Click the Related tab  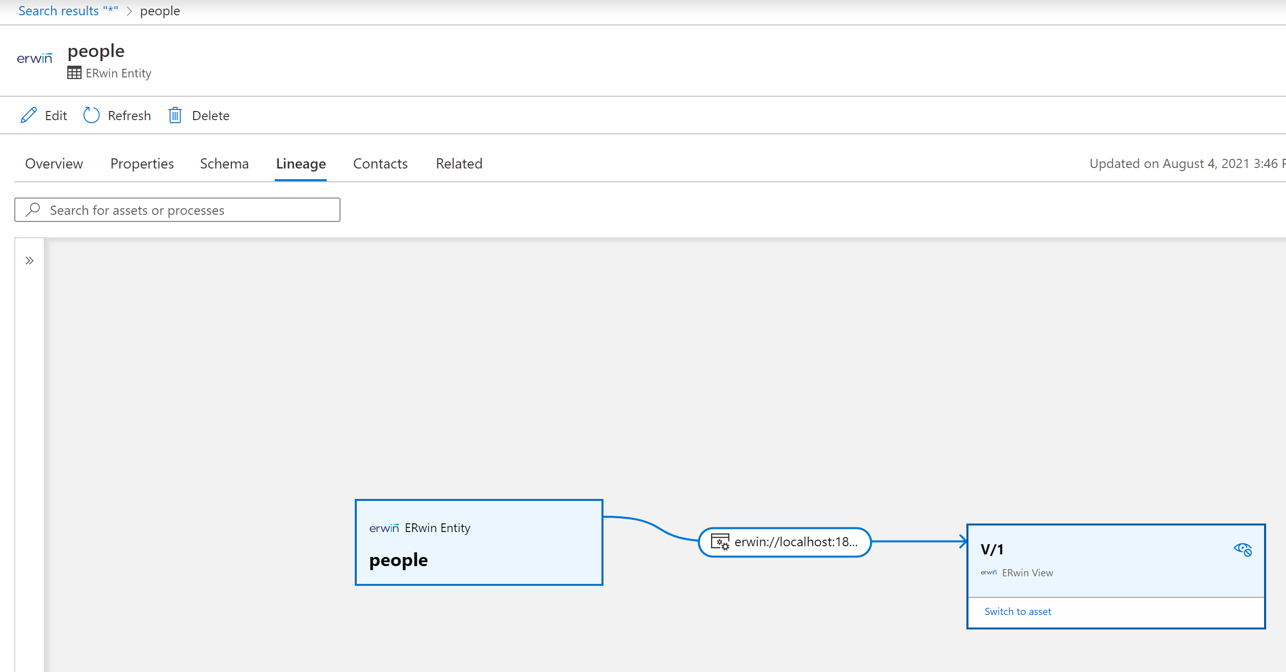[x=459, y=163]
